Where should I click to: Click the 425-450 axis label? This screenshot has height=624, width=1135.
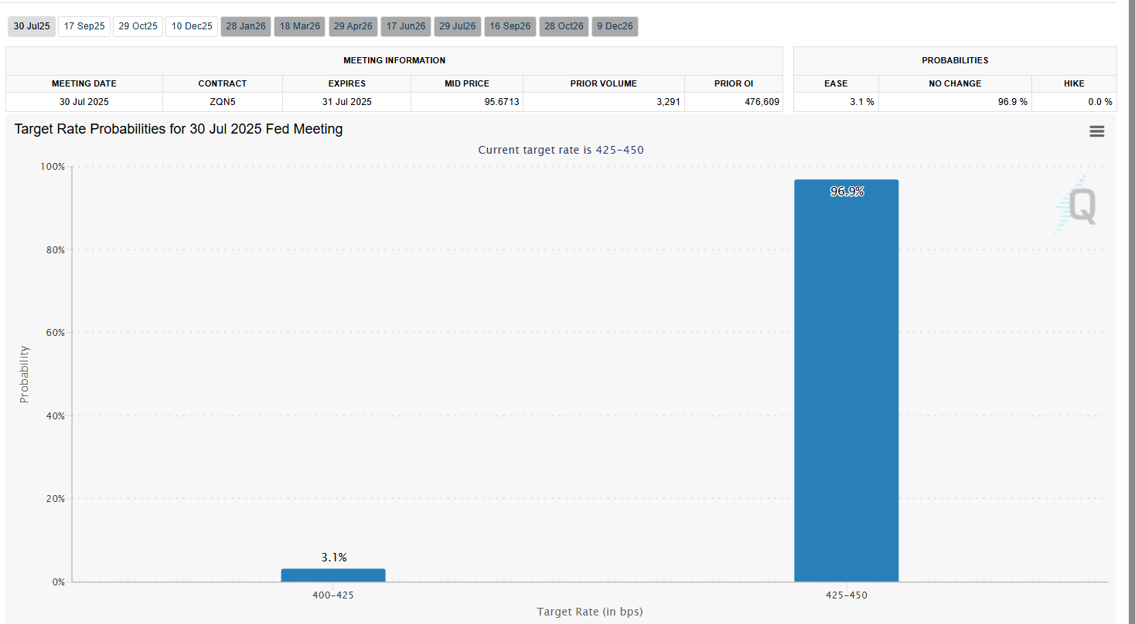[847, 595]
